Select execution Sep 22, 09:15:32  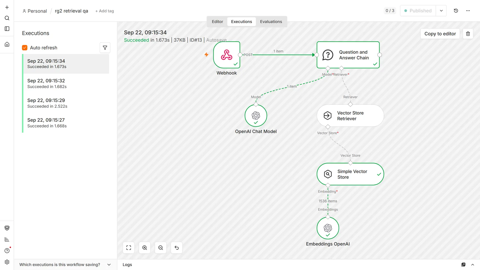point(66,84)
